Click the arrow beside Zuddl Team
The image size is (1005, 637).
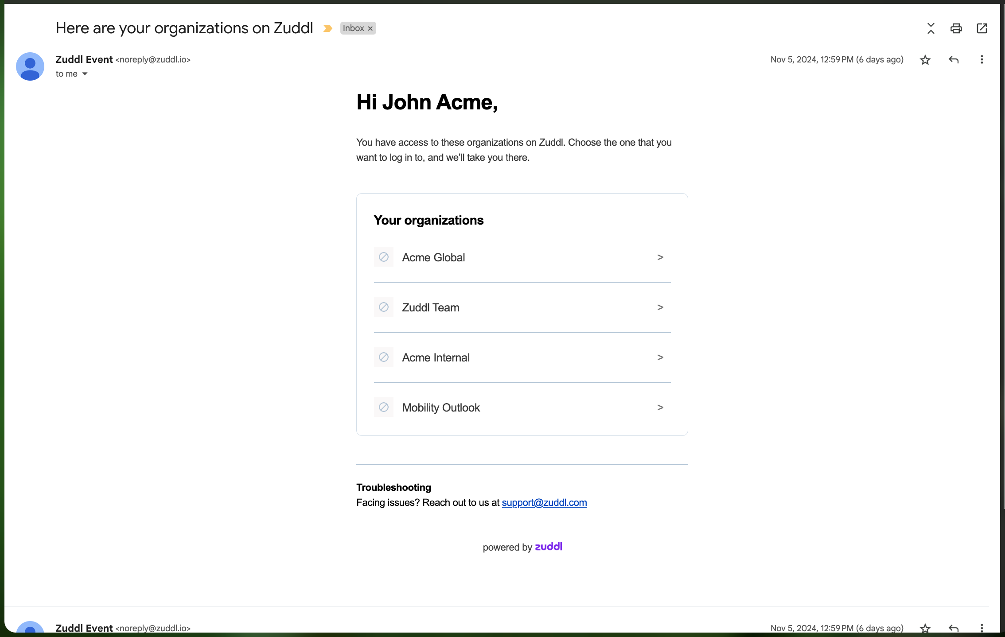(660, 307)
